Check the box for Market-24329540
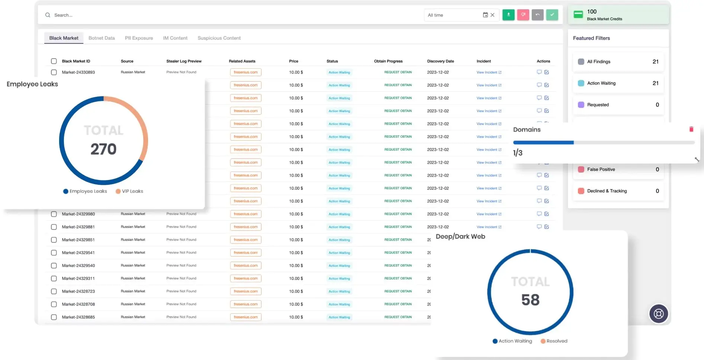The image size is (704, 360). point(54,266)
